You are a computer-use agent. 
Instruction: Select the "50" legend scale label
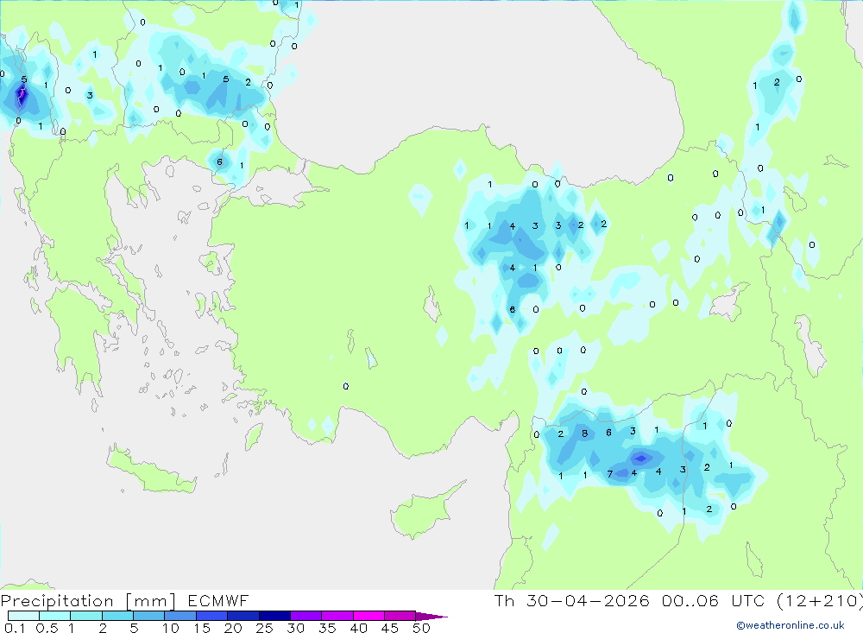click(422, 628)
